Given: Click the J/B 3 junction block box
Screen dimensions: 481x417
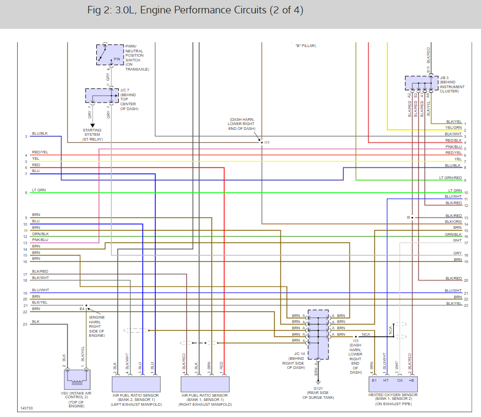Looking at the screenshot, I should point(422,83).
